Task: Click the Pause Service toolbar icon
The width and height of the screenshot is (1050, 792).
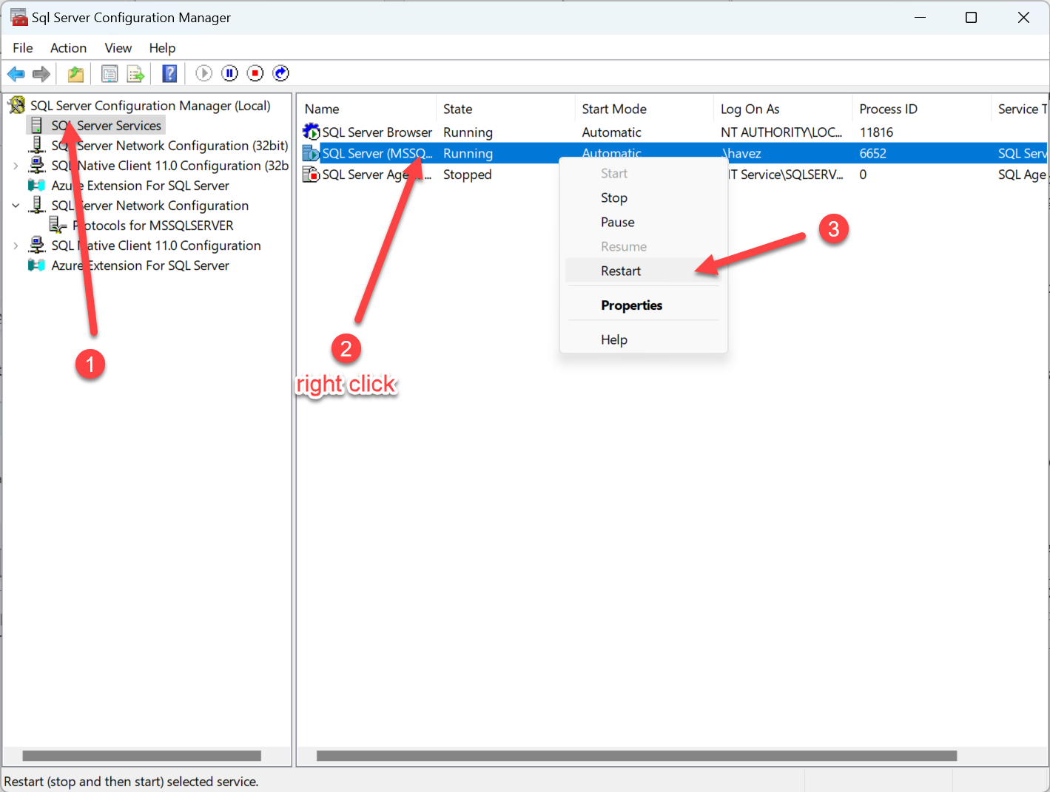Action: coord(230,73)
